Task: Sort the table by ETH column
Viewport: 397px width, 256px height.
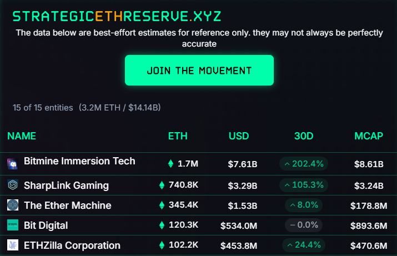Action: [178, 136]
